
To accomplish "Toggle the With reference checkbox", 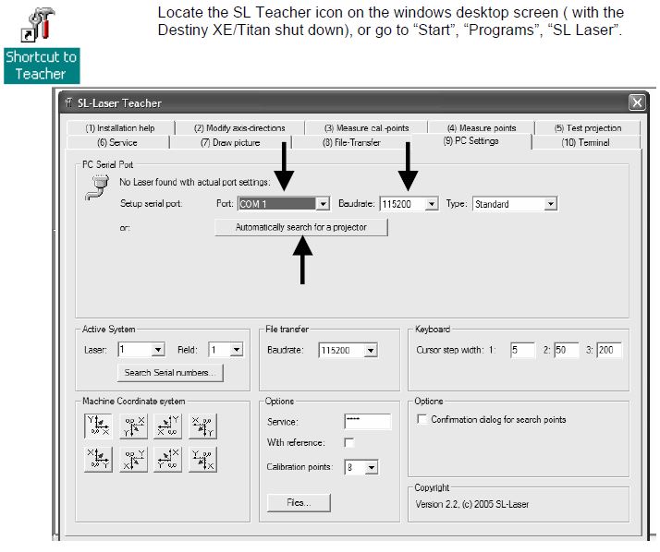I will pyautogui.click(x=349, y=443).
